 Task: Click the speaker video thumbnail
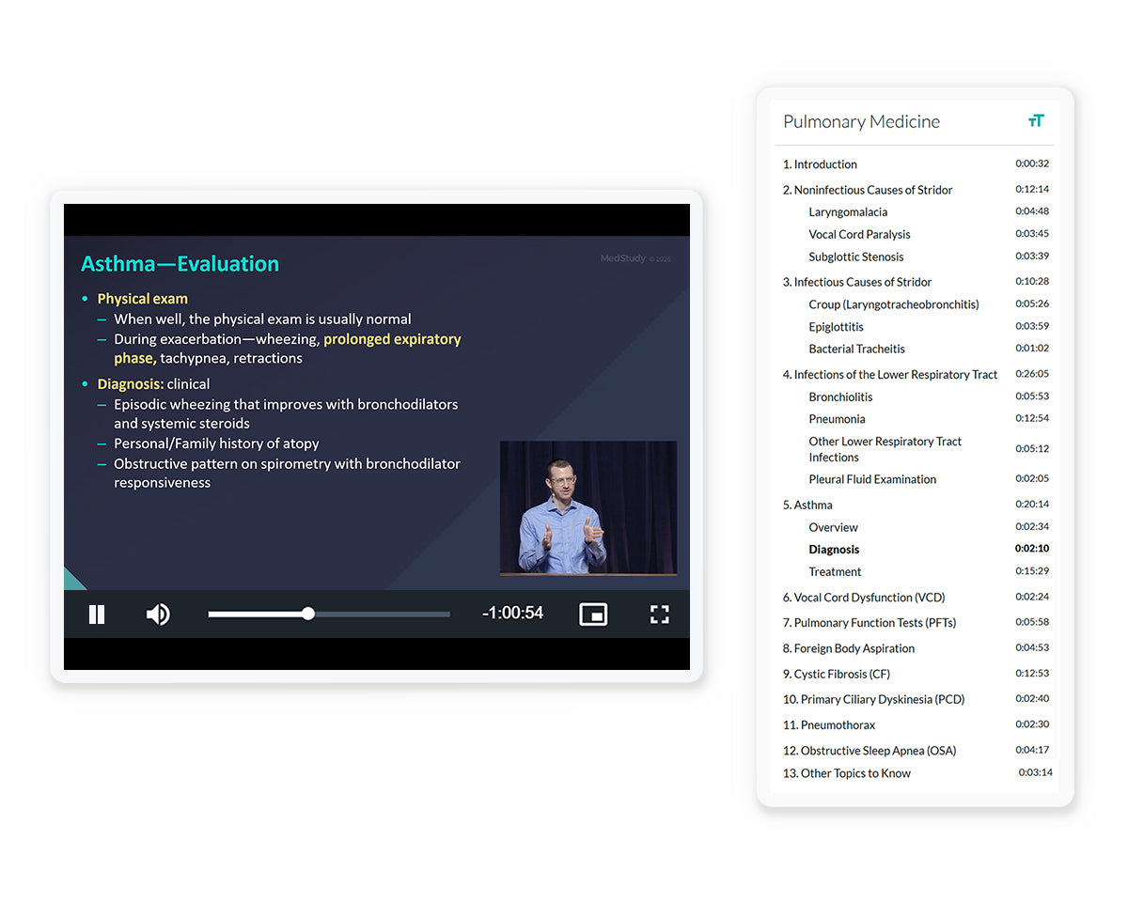[587, 507]
